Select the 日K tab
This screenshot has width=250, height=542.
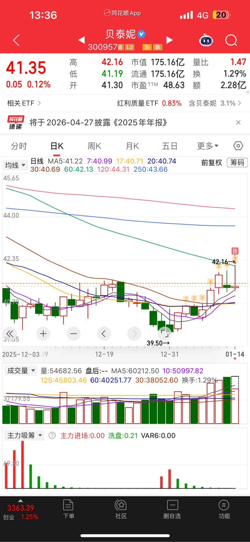[x=57, y=146]
